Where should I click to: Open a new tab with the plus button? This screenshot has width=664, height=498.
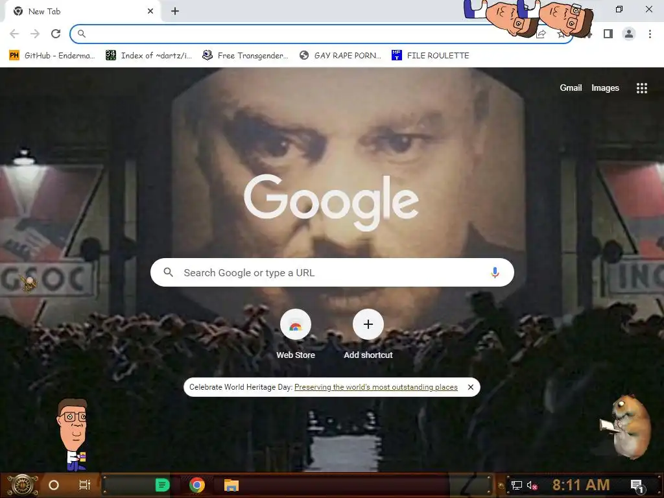[175, 11]
